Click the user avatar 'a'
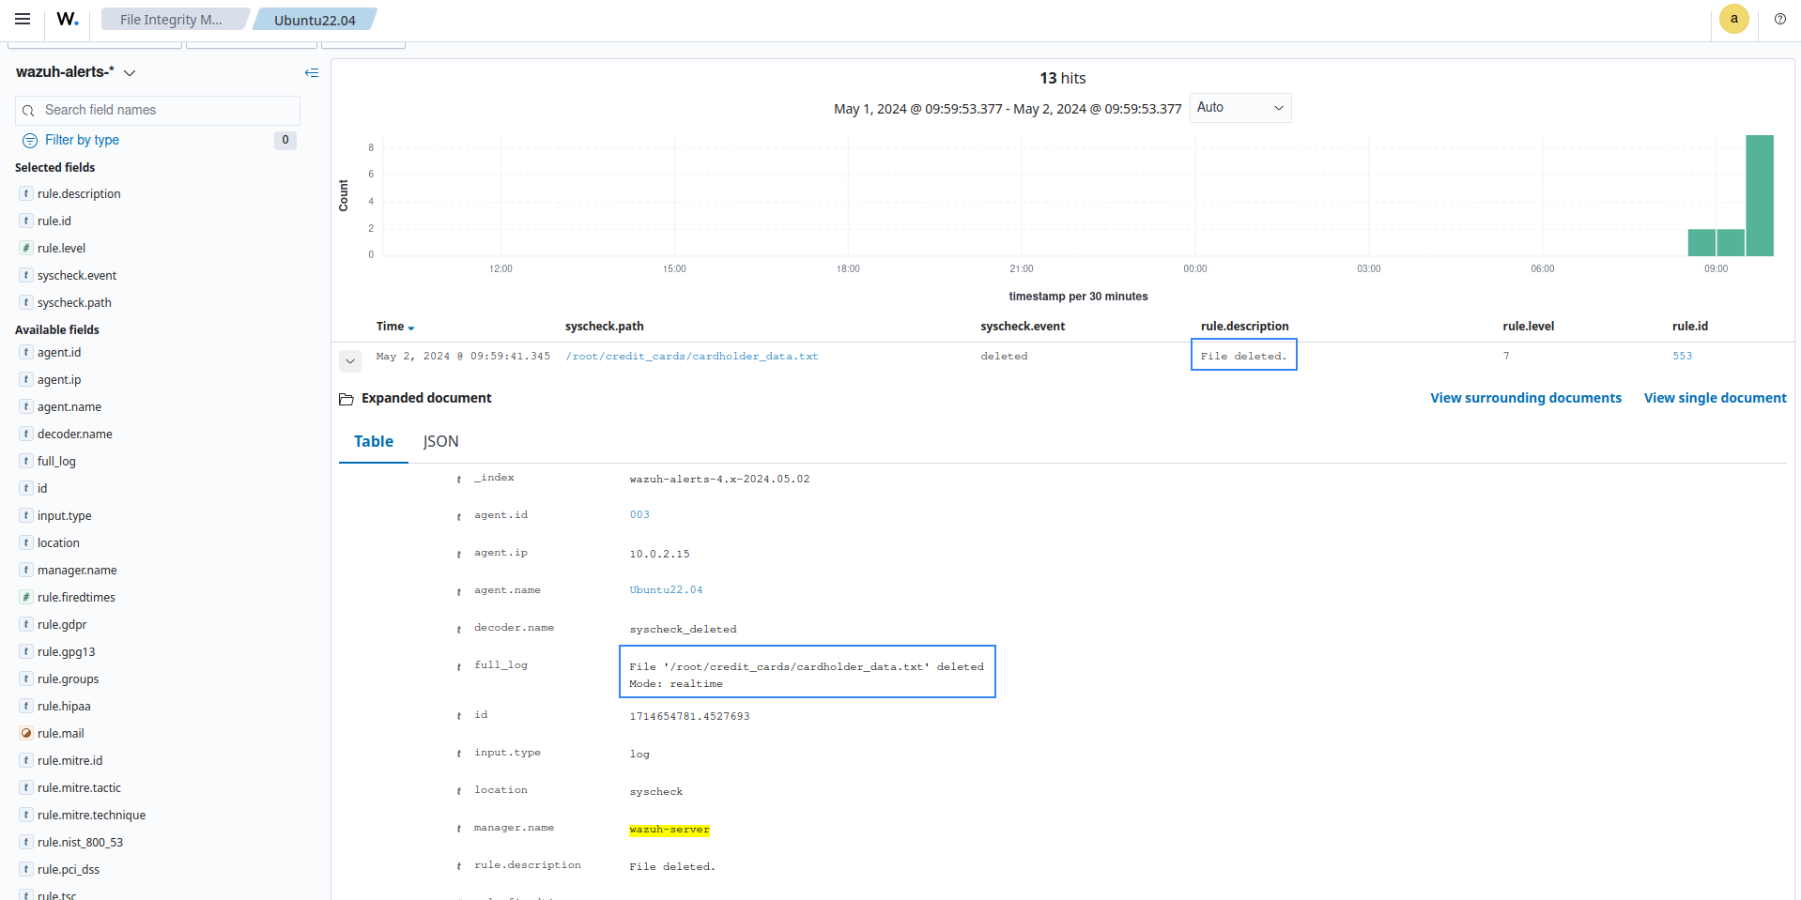 [x=1733, y=19]
